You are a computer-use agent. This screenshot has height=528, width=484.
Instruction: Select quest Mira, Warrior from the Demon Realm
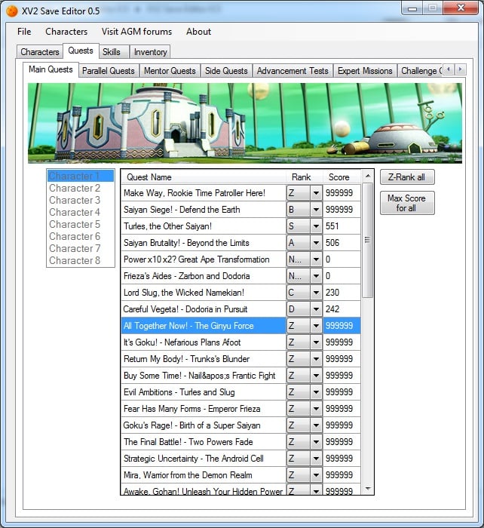(204, 474)
